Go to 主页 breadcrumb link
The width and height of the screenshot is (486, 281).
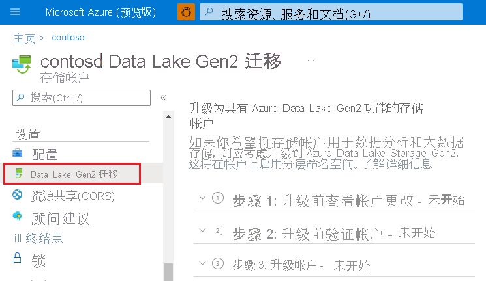(x=24, y=38)
